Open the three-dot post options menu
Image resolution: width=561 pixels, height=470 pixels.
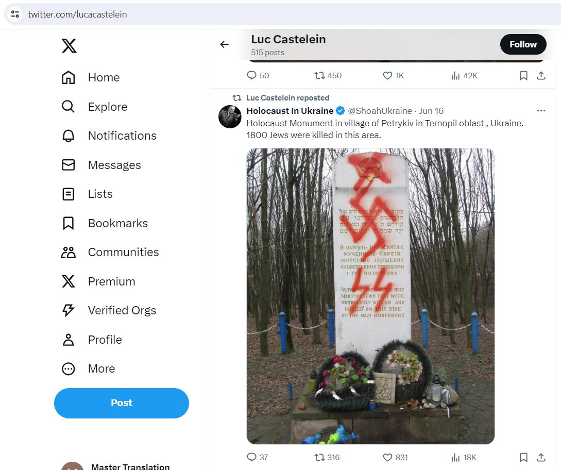click(x=541, y=111)
